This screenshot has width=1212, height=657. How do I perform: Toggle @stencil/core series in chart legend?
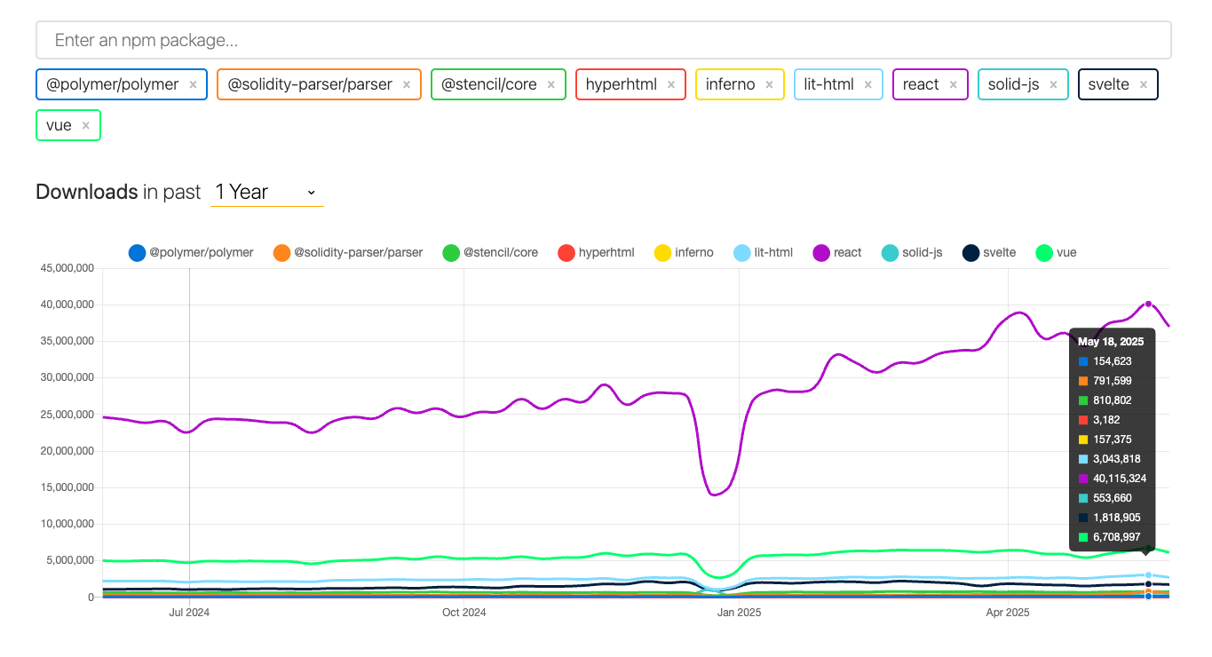click(x=490, y=252)
